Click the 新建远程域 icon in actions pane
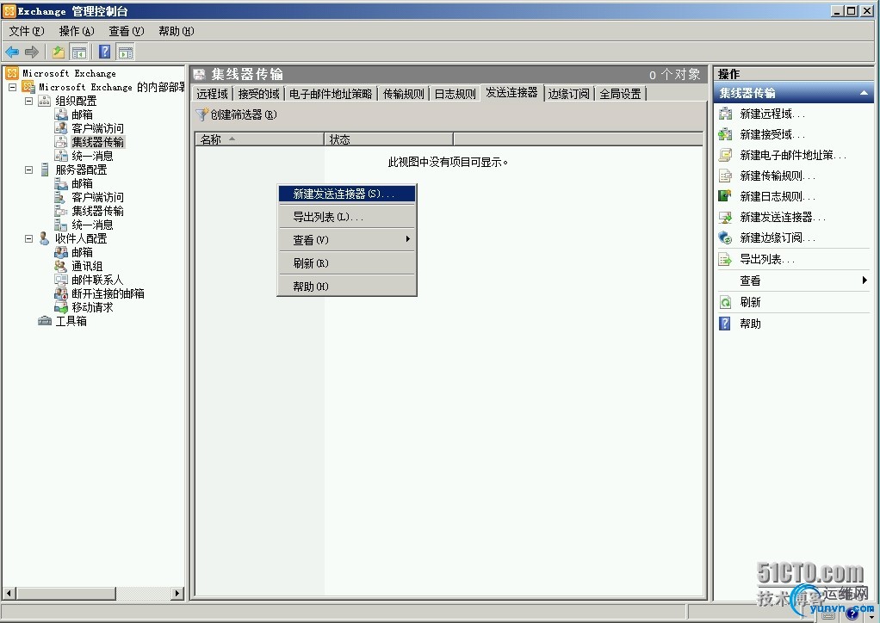Screen dimensions: 880x623 pos(725,114)
